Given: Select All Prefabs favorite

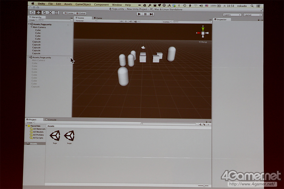Looking at the screenshot, I should pyautogui.click(x=37, y=135).
